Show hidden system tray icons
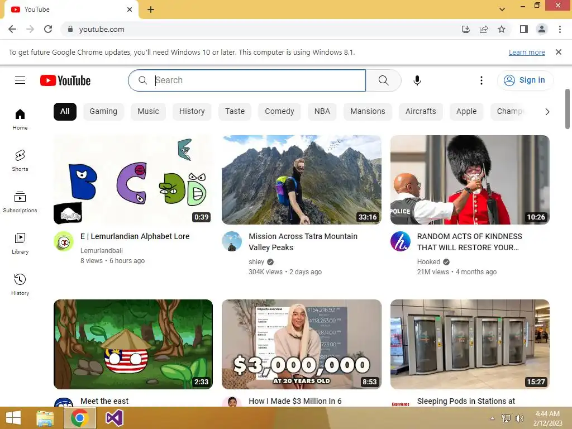Viewport: 572px width, 429px height. (493, 418)
